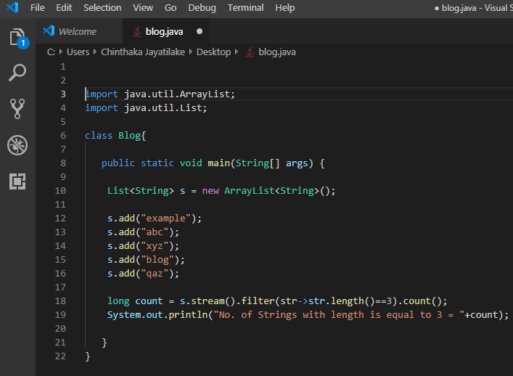Click the 'long' keyword on line 18
Viewport: 513px width, 376px height.
pyautogui.click(x=118, y=301)
